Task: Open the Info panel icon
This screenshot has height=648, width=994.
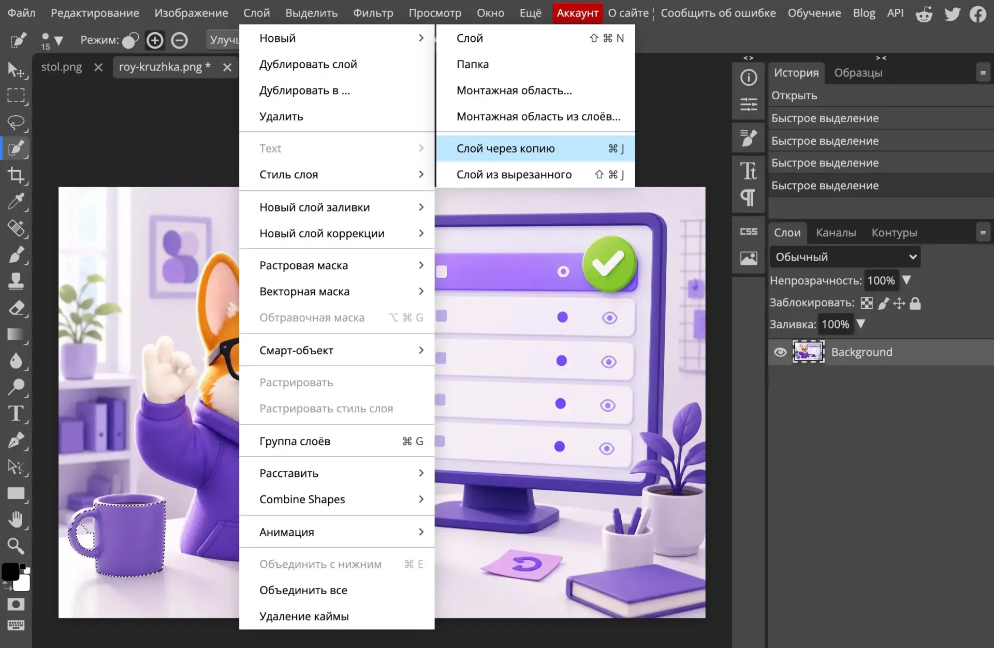Action: [x=749, y=78]
